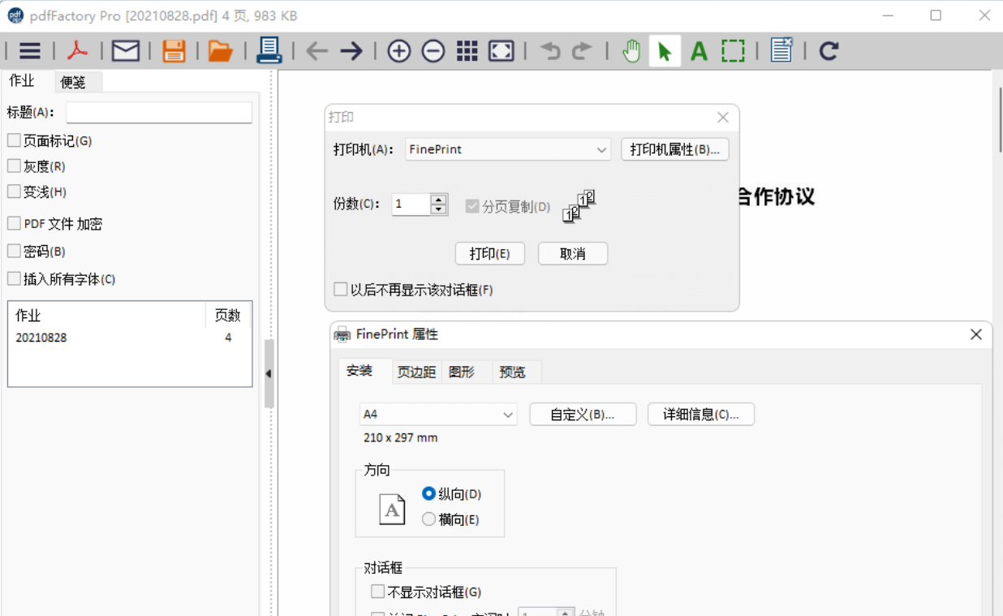Send the PDF via the envelope icon
Screen dimensions: 1003x616
click(x=126, y=51)
